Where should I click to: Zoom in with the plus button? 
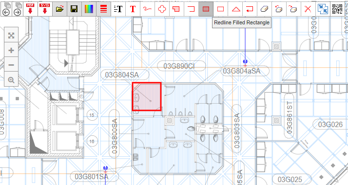click(11, 50)
